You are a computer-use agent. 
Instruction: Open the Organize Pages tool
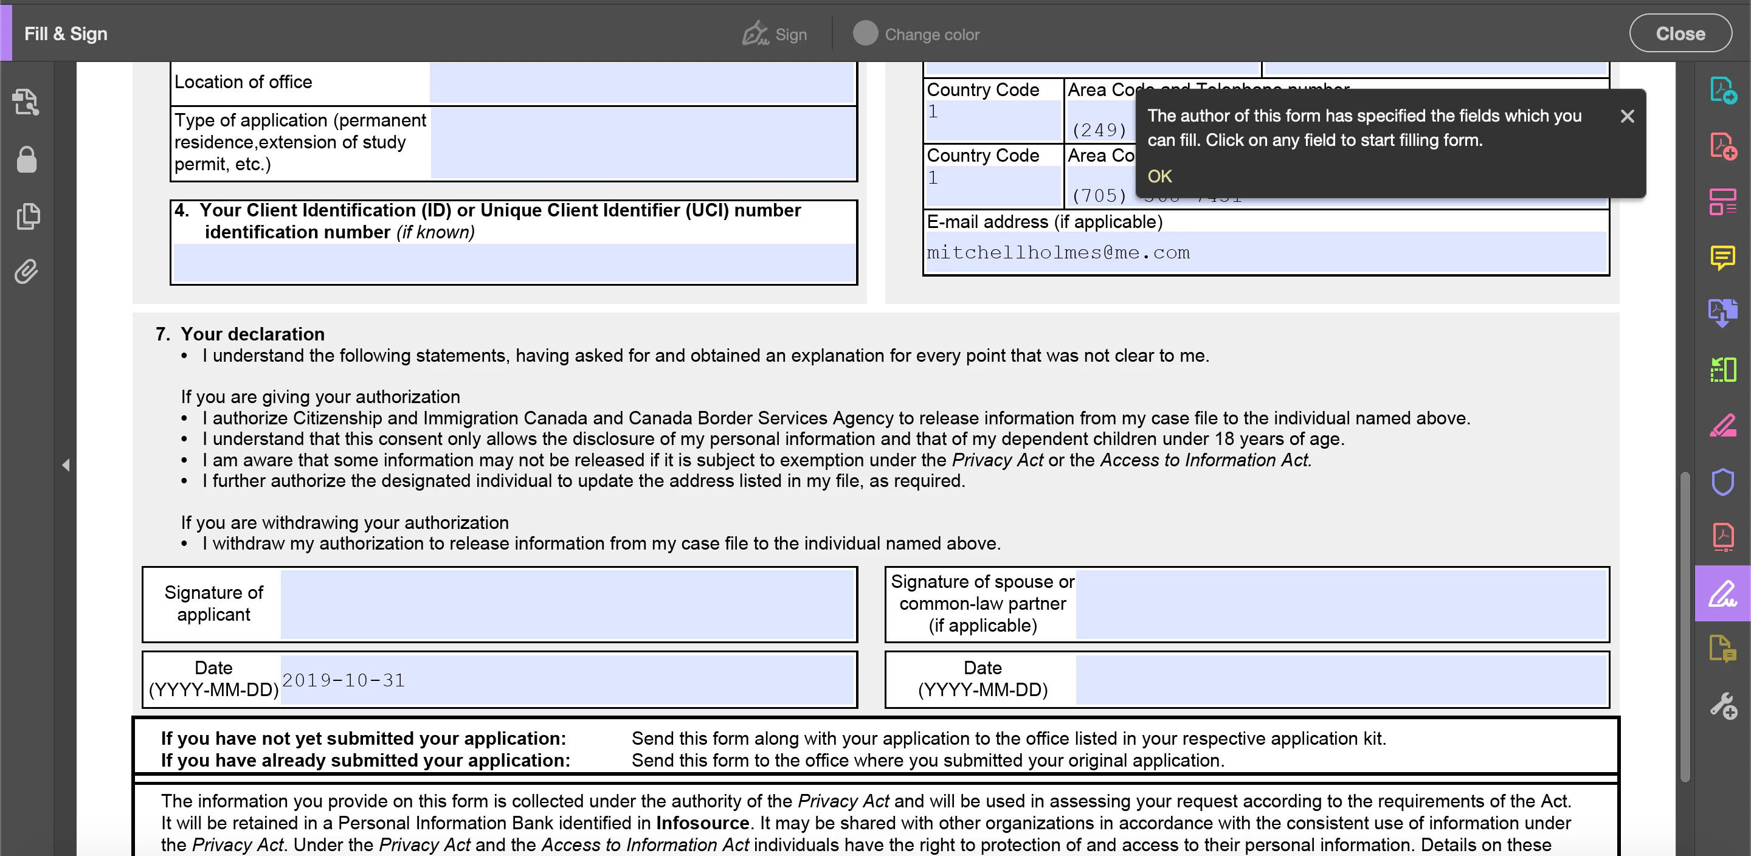(1722, 370)
